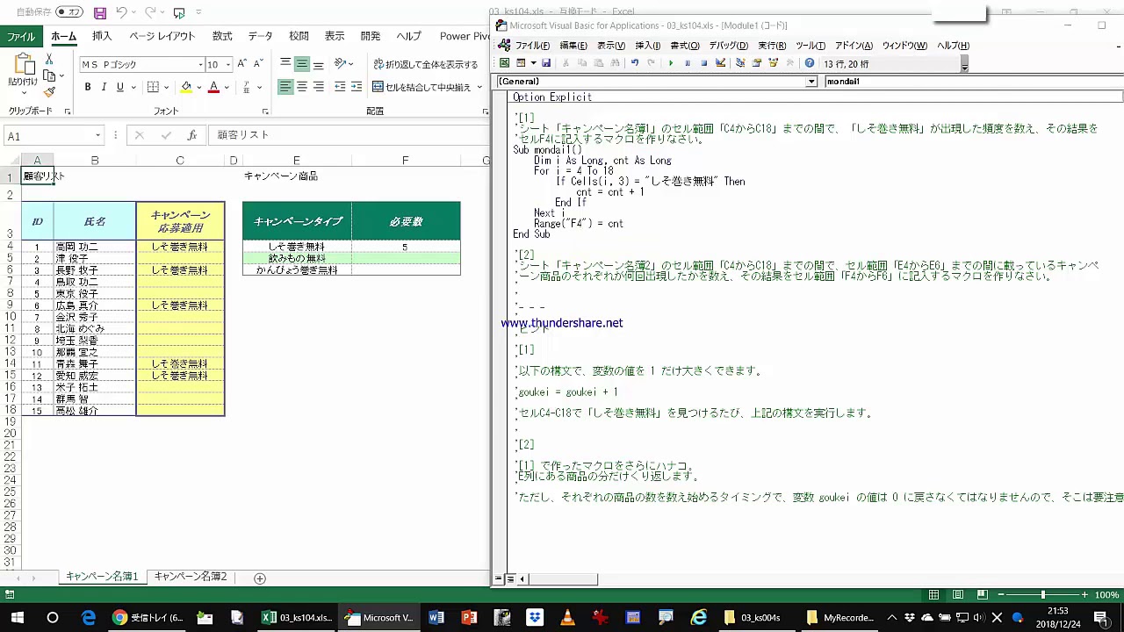Viewport: 1124px width, 632px height.
Task: Expand the Name Box dropdown arrow
Action: pyautogui.click(x=97, y=136)
